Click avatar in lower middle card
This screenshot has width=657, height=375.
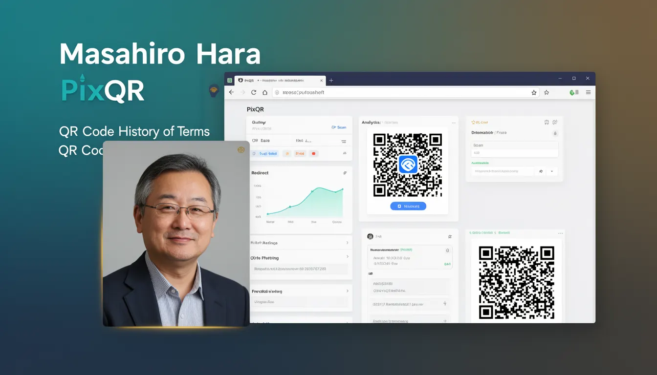coord(370,236)
